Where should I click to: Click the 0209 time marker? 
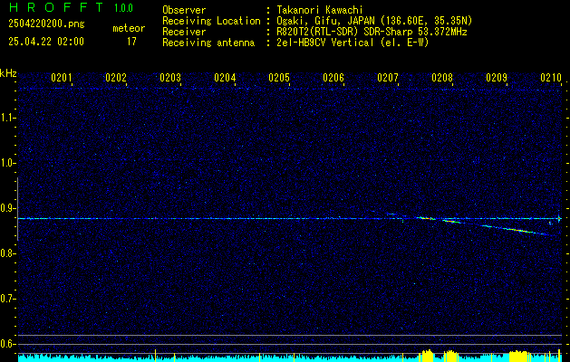click(497, 78)
